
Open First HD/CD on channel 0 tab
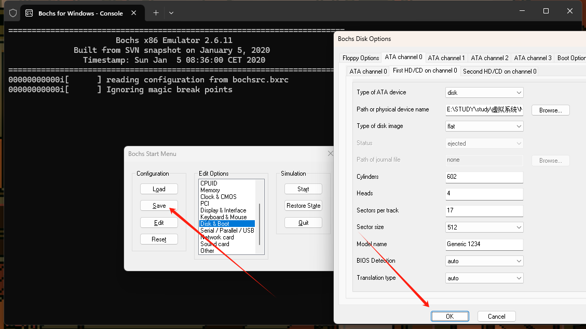point(425,70)
